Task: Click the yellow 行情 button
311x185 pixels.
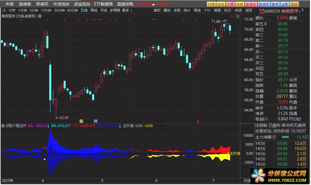Action: pyautogui.click(x=211, y=4)
